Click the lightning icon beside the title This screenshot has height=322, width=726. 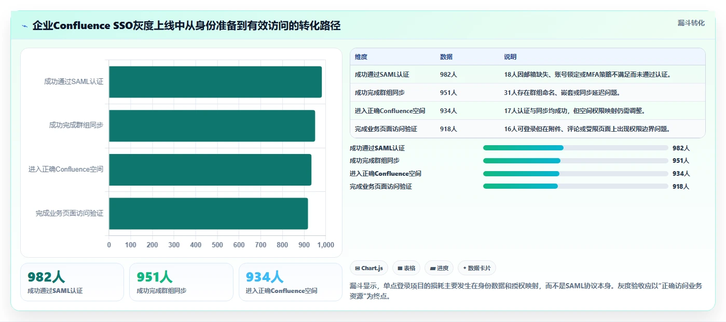pyautogui.click(x=25, y=26)
